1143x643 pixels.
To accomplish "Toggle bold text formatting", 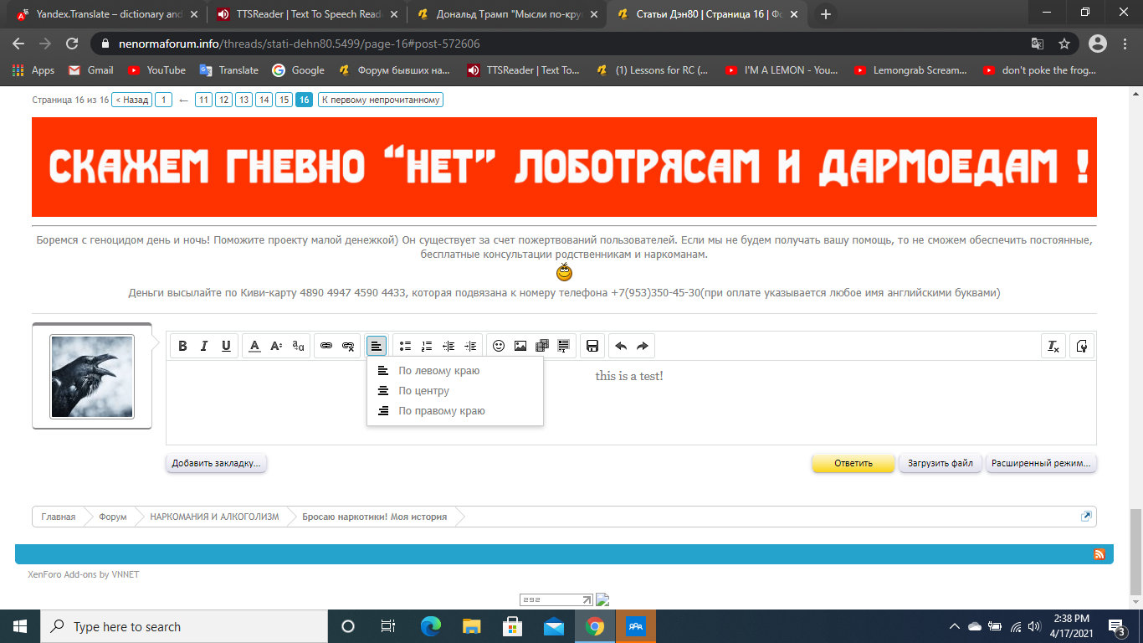I will pyautogui.click(x=182, y=346).
